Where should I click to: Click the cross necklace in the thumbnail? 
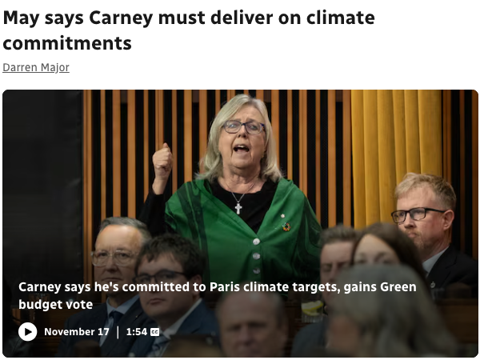pos(238,208)
